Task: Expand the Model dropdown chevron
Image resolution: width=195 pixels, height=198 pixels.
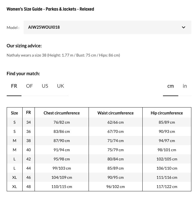Action: coord(184,27)
